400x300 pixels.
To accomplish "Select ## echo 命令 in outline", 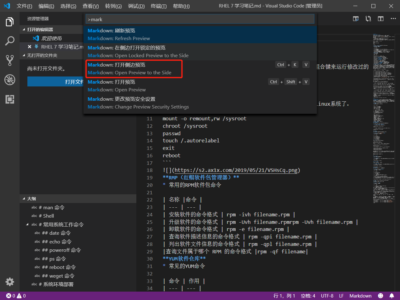I will click(57, 242).
